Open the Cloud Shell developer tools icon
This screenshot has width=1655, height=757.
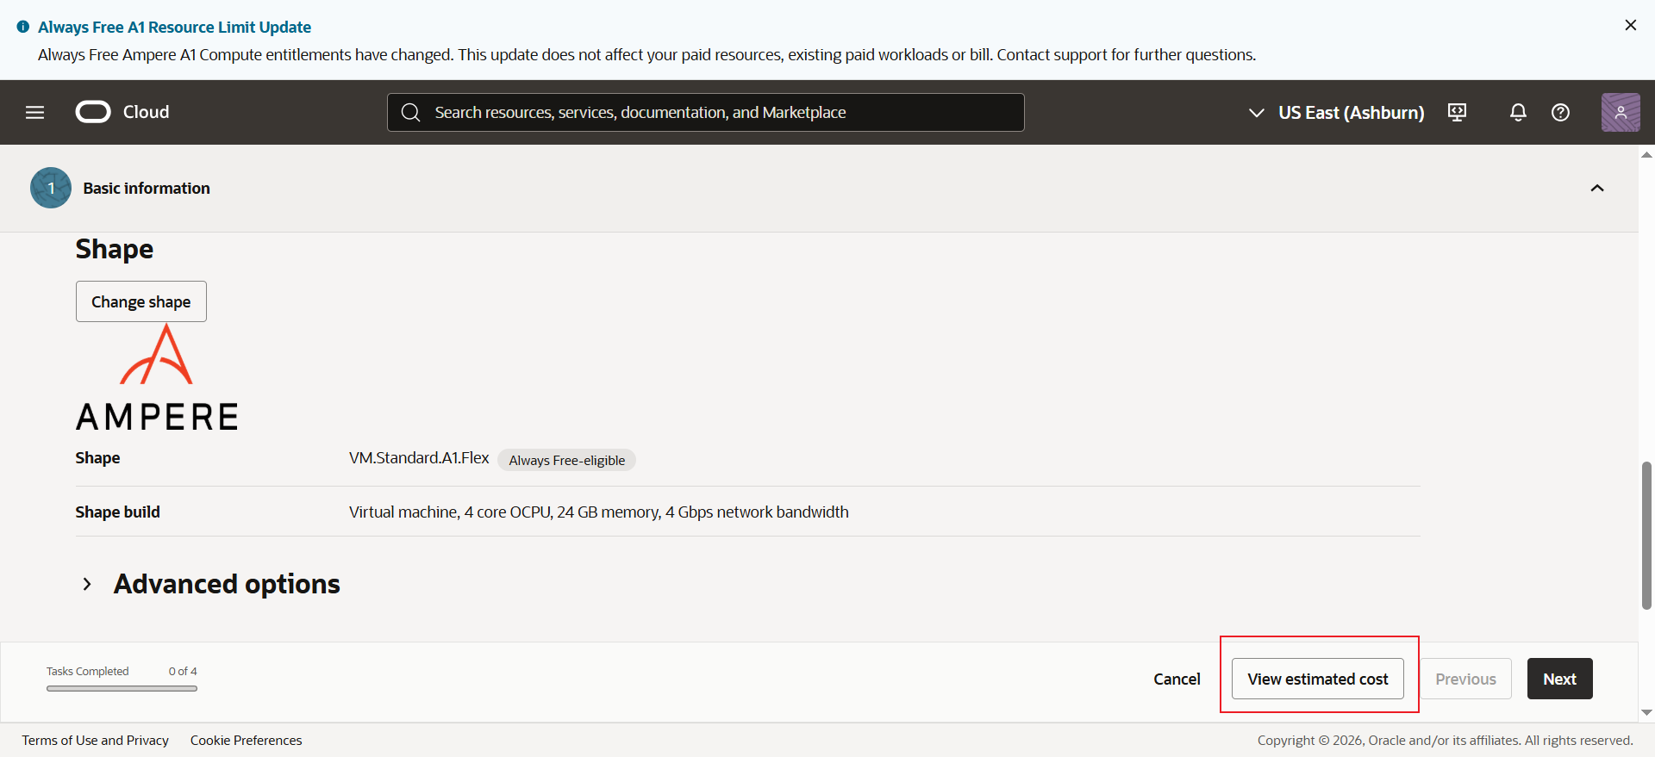point(1458,112)
